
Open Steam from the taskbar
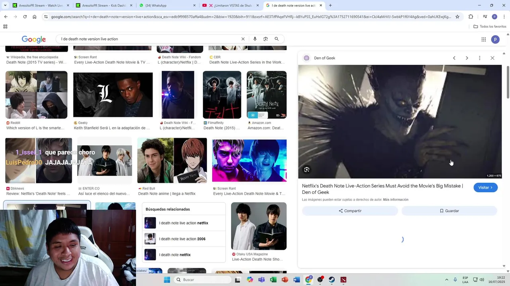(x=331, y=280)
